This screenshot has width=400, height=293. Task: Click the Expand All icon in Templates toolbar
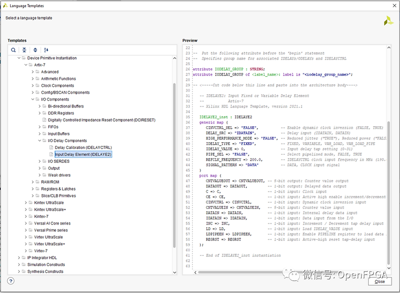tap(35, 50)
